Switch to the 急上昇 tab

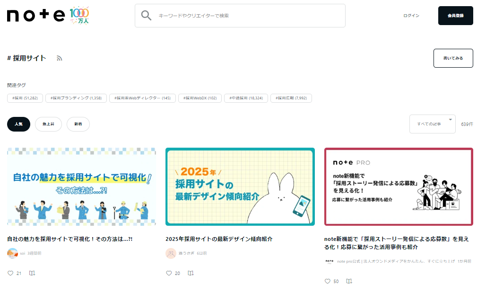coord(48,124)
